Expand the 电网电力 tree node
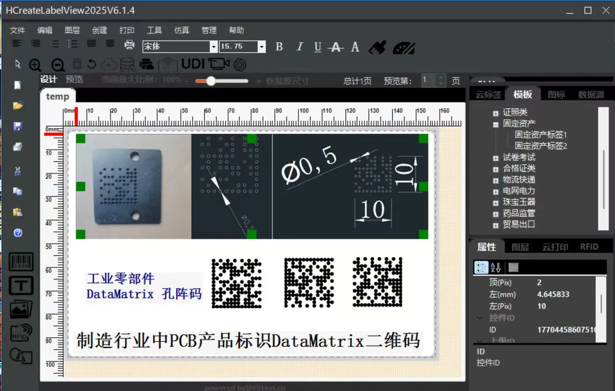The height and width of the screenshot is (391, 615). (496, 192)
